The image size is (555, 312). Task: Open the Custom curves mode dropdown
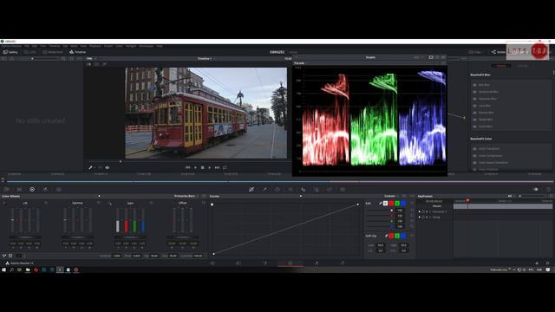(x=391, y=196)
